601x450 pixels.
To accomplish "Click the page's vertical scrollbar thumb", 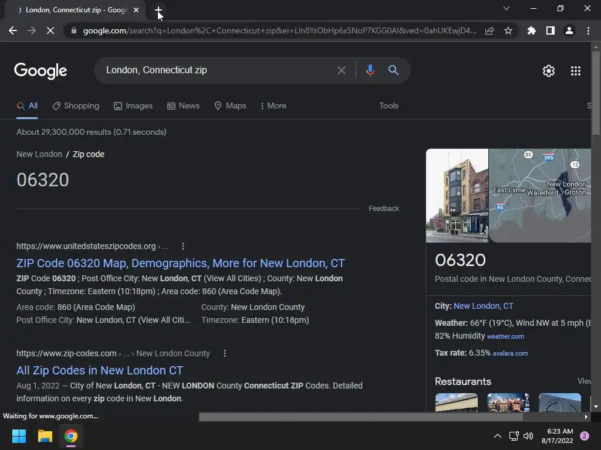I will pos(596,93).
